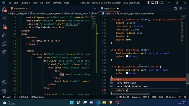Open Task View on taskbar
Image resolution: width=189 pixels, height=106 pixels.
pos(85,102)
